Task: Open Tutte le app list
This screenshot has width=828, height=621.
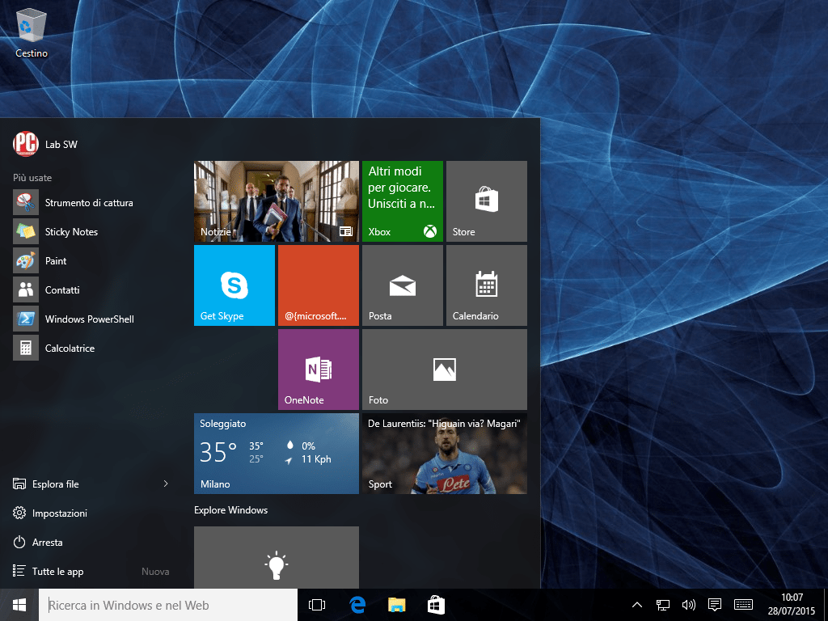Action: tap(57, 572)
